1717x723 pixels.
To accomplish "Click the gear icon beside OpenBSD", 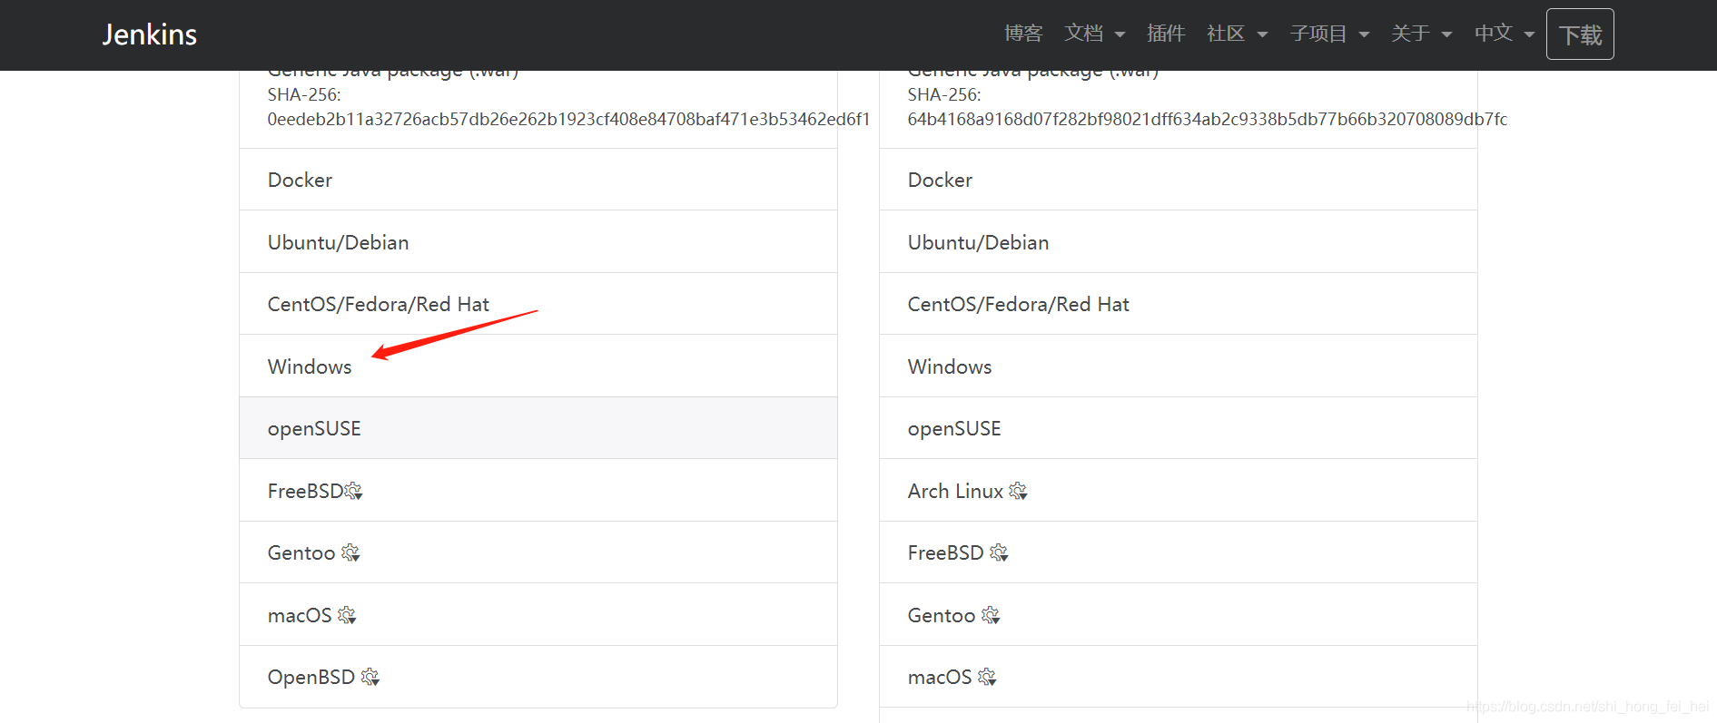I will click(370, 677).
